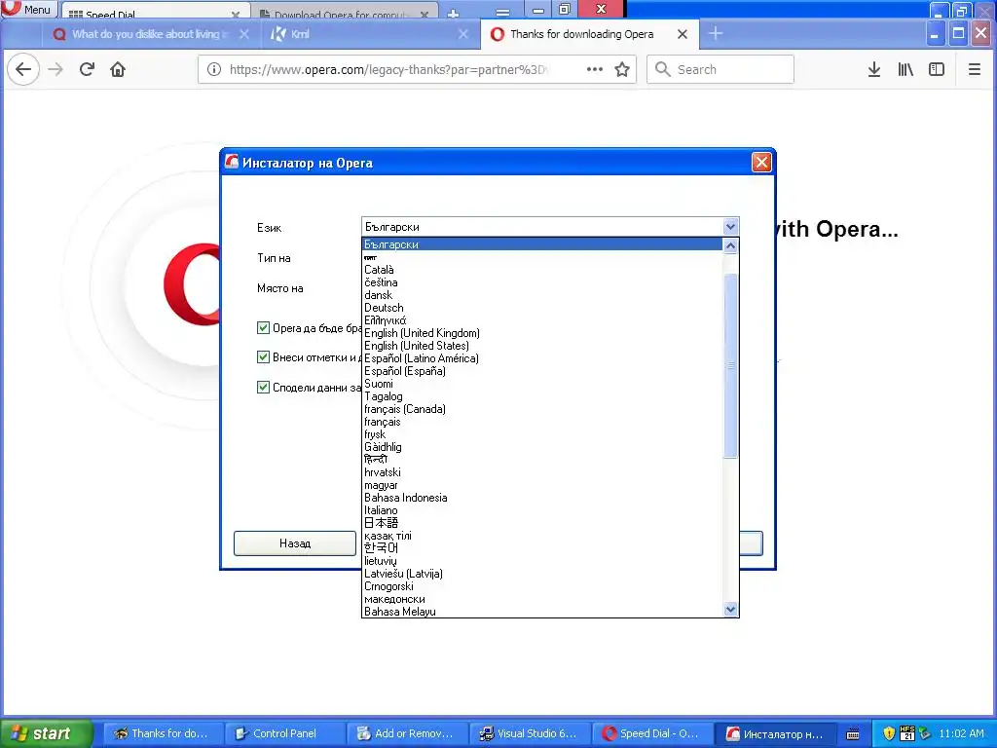This screenshot has height=748, width=997.
Task: Choose lietuvių language option
Action: [x=542, y=561]
